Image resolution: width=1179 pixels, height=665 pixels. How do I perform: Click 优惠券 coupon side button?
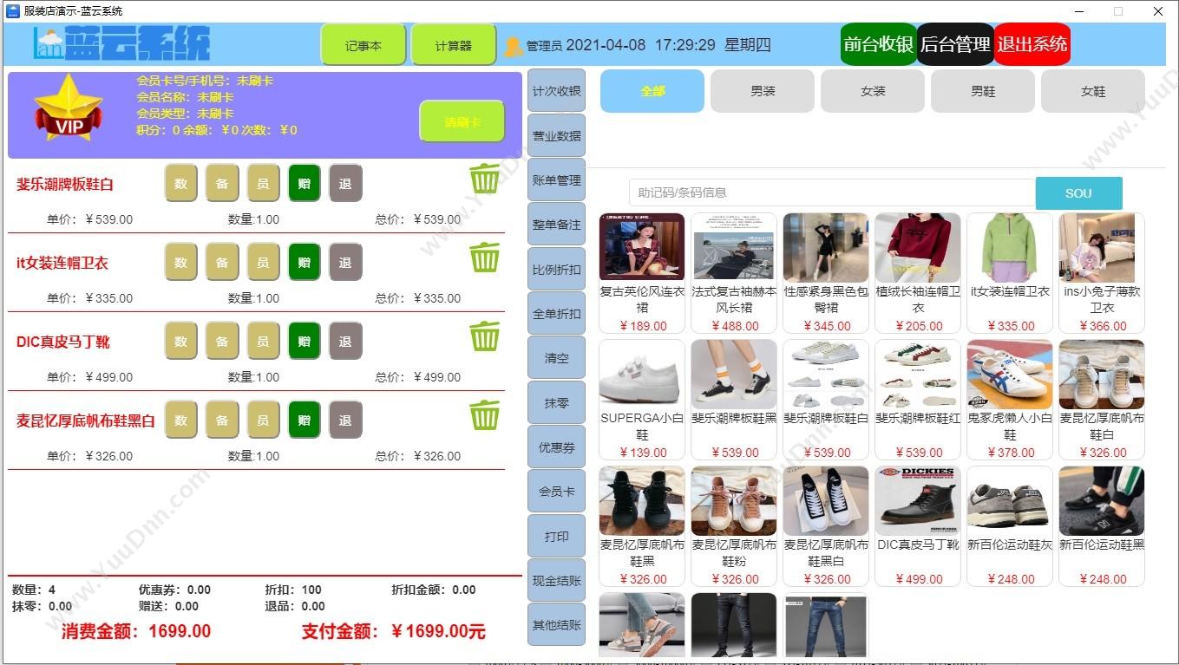pos(556,447)
